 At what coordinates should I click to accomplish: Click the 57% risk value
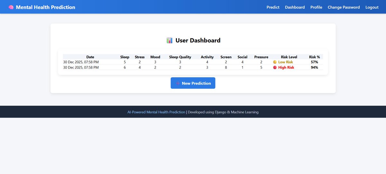point(314,62)
